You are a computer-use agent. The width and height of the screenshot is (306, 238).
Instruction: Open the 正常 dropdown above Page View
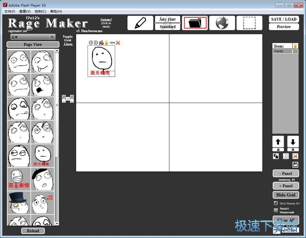coord(33,37)
